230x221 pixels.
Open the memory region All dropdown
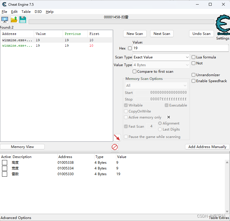[156, 86]
